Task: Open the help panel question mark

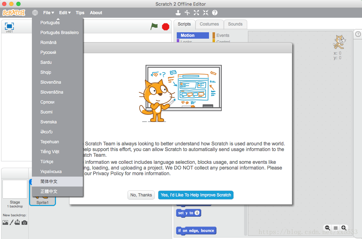Action: coord(358,34)
